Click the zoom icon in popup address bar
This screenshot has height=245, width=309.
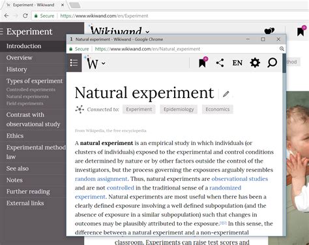[282, 49]
